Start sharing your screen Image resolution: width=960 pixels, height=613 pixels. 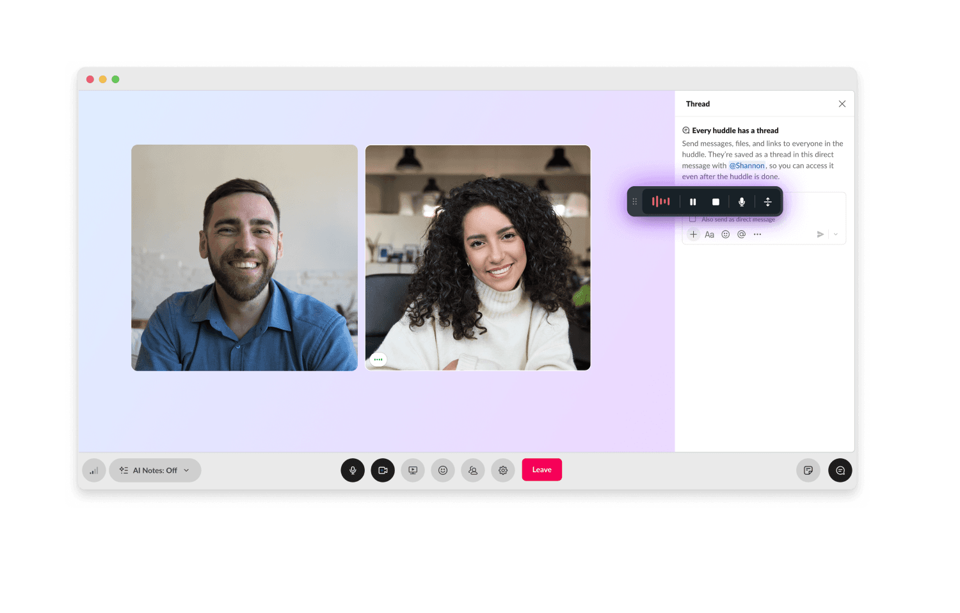point(413,470)
